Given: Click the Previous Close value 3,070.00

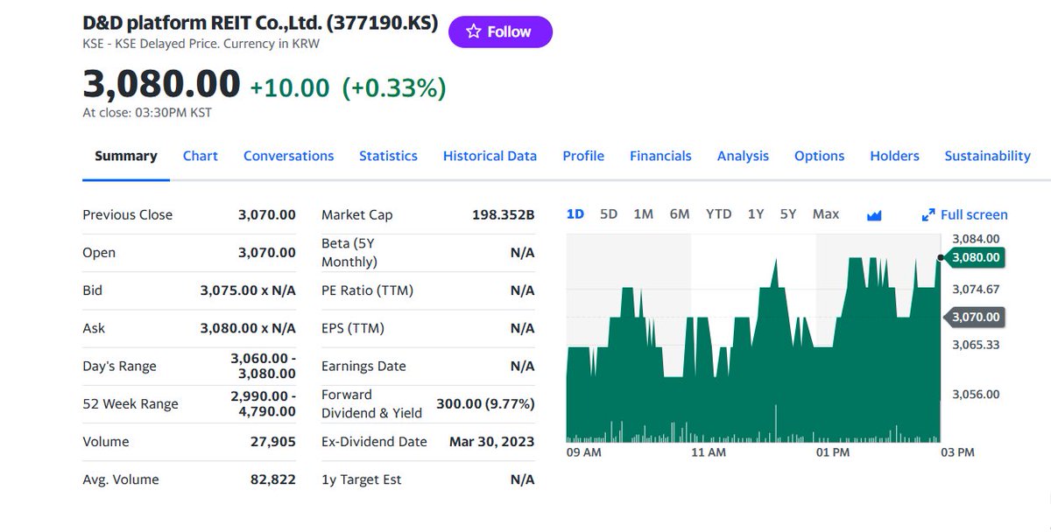Looking at the screenshot, I should [x=267, y=215].
